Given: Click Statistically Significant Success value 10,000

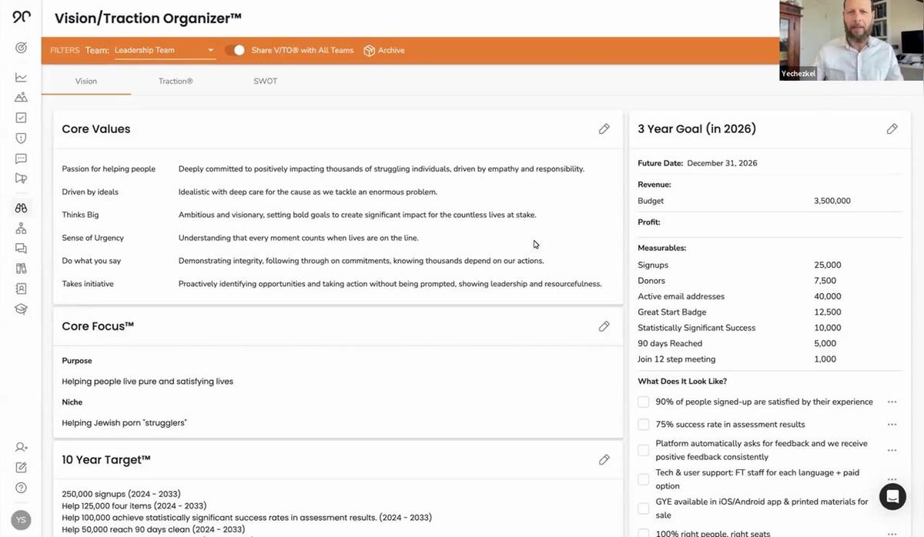Looking at the screenshot, I should (828, 328).
